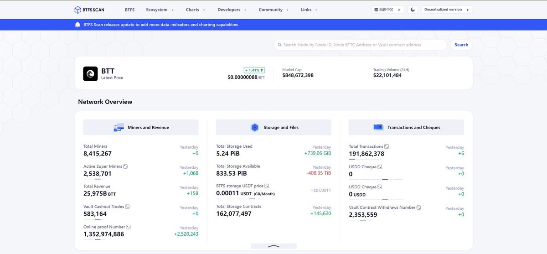
Task: Open chart icon beside Total Transactions
Action: pyautogui.click(x=387, y=146)
